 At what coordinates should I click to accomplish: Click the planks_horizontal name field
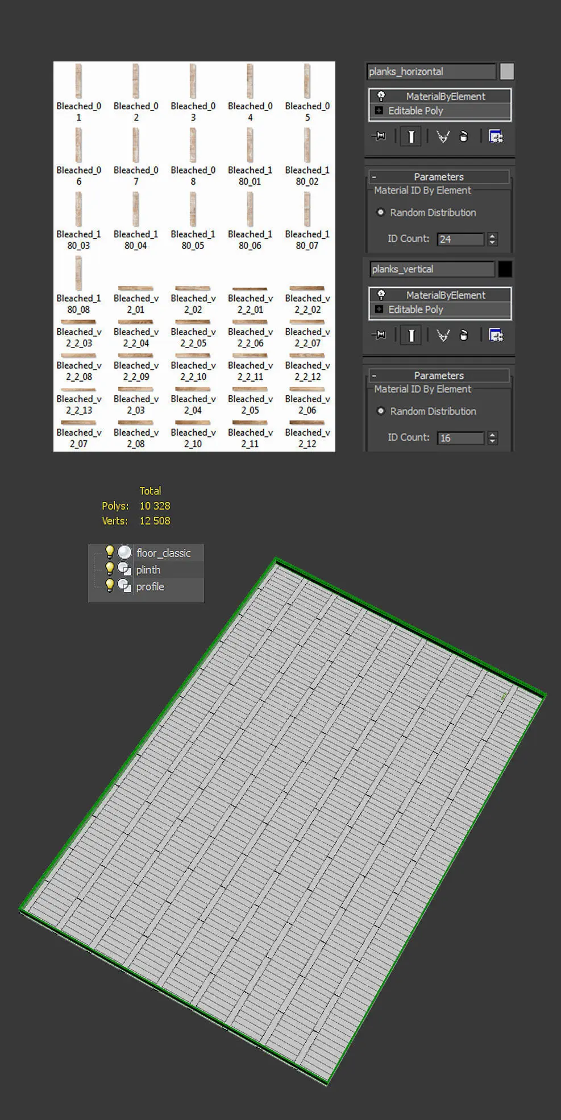pos(431,71)
